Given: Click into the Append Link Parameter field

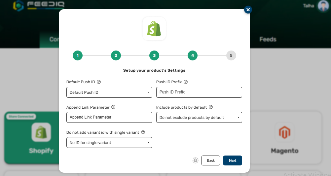Looking at the screenshot, I should 109,117.
